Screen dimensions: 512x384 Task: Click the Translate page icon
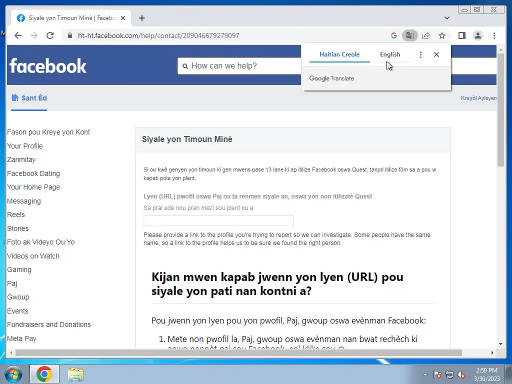[410, 35]
